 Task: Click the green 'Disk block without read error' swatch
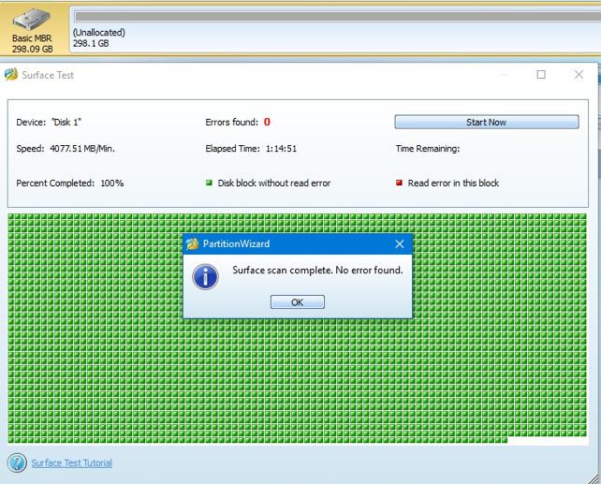coord(209,183)
